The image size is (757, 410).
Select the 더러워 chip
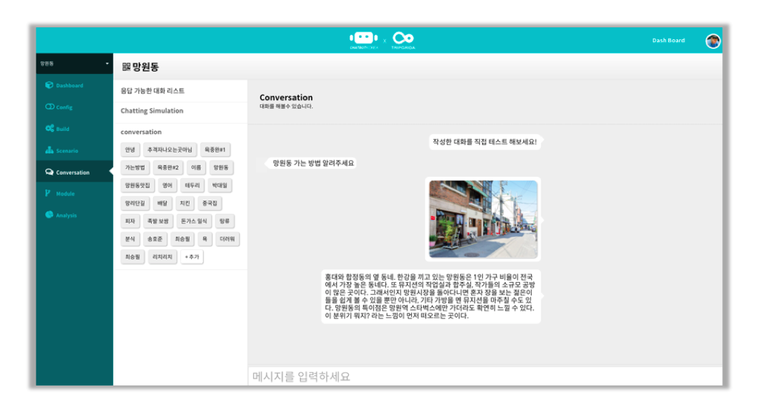[227, 239]
